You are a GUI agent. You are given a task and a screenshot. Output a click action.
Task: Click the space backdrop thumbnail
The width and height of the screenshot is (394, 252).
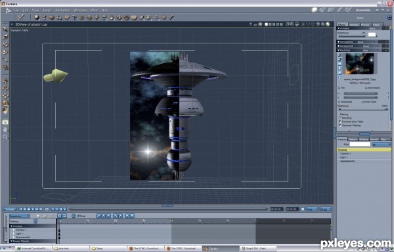(x=360, y=63)
